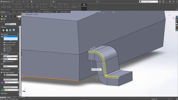
Task: Open DimXpertManager tab icon
Action: 13,16
